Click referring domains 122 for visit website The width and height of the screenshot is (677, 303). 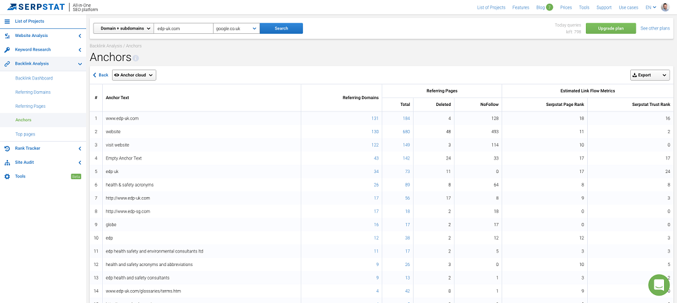[x=375, y=145]
